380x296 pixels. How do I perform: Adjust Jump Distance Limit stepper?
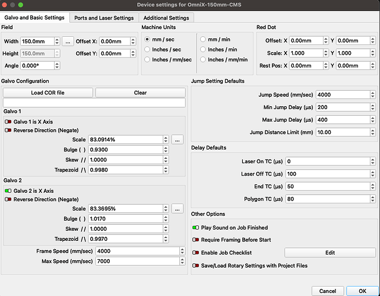click(x=373, y=132)
